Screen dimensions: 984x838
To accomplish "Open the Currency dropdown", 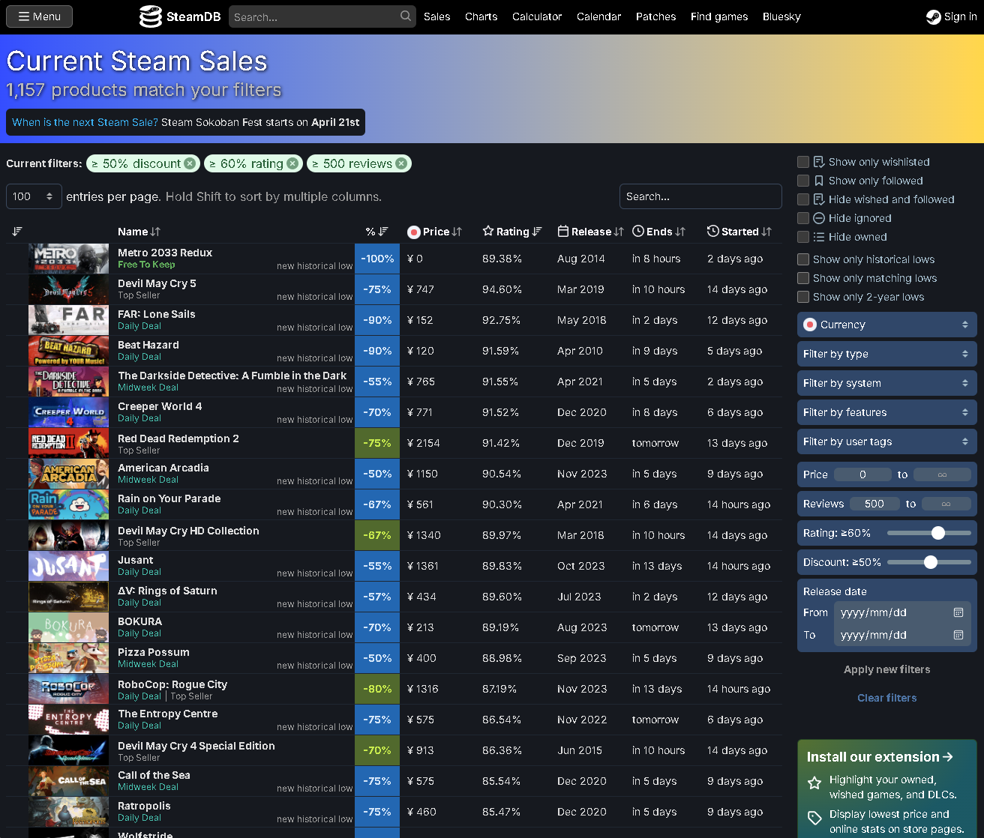I will tap(886, 325).
